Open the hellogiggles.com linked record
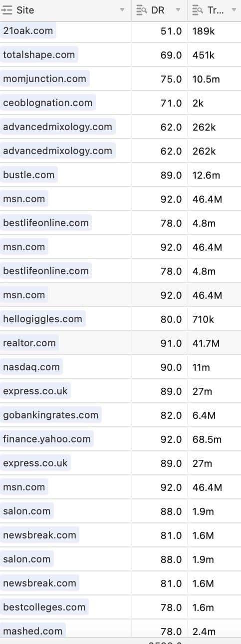The width and height of the screenshot is (241, 644). [x=43, y=319]
